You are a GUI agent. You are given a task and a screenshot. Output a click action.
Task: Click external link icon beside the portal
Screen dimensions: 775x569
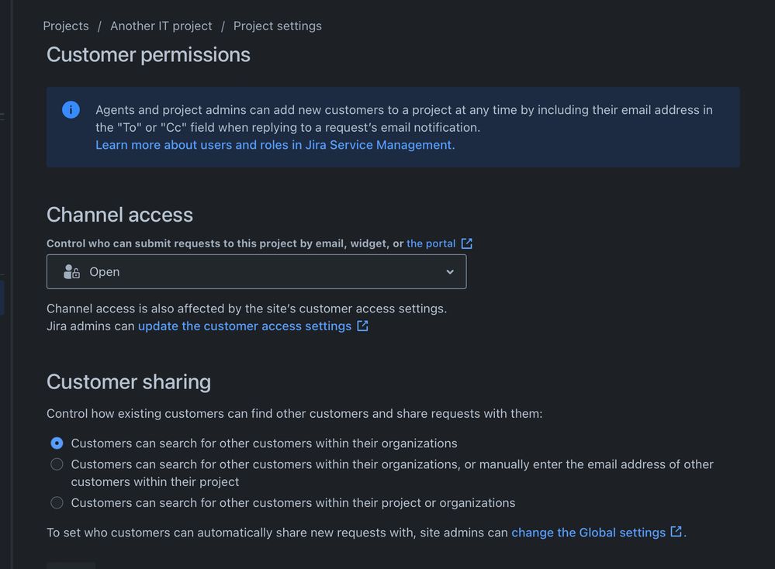click(x=467, y=243)
